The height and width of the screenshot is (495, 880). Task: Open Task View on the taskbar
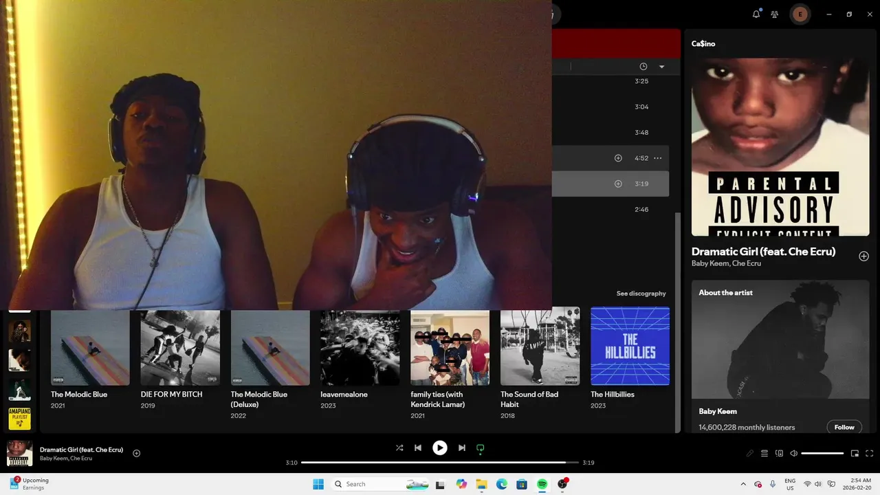440,484
